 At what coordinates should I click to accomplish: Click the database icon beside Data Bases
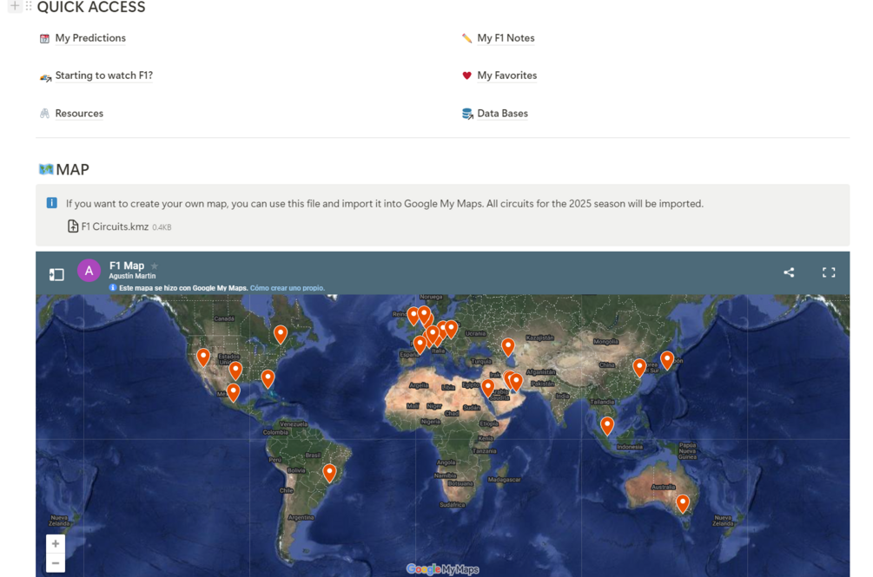467,114
